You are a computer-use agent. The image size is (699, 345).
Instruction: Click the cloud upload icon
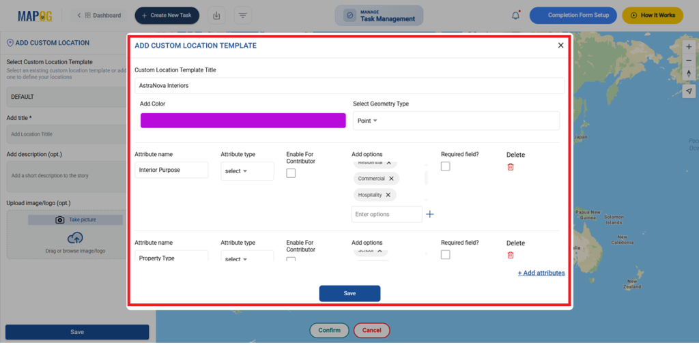[x=75, y=238]
